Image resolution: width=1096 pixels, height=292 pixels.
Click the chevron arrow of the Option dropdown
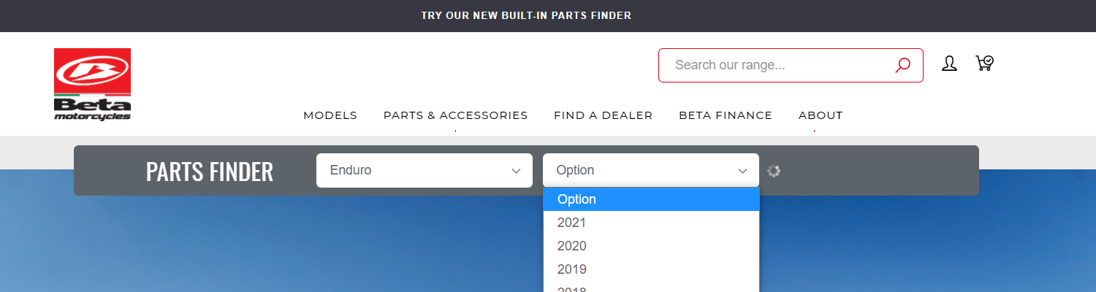pyautogui.click(x=743, y=171)
